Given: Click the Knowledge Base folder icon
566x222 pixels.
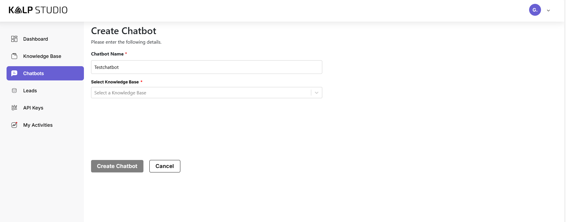Looking at the screenshot, I should coord(14,56).
